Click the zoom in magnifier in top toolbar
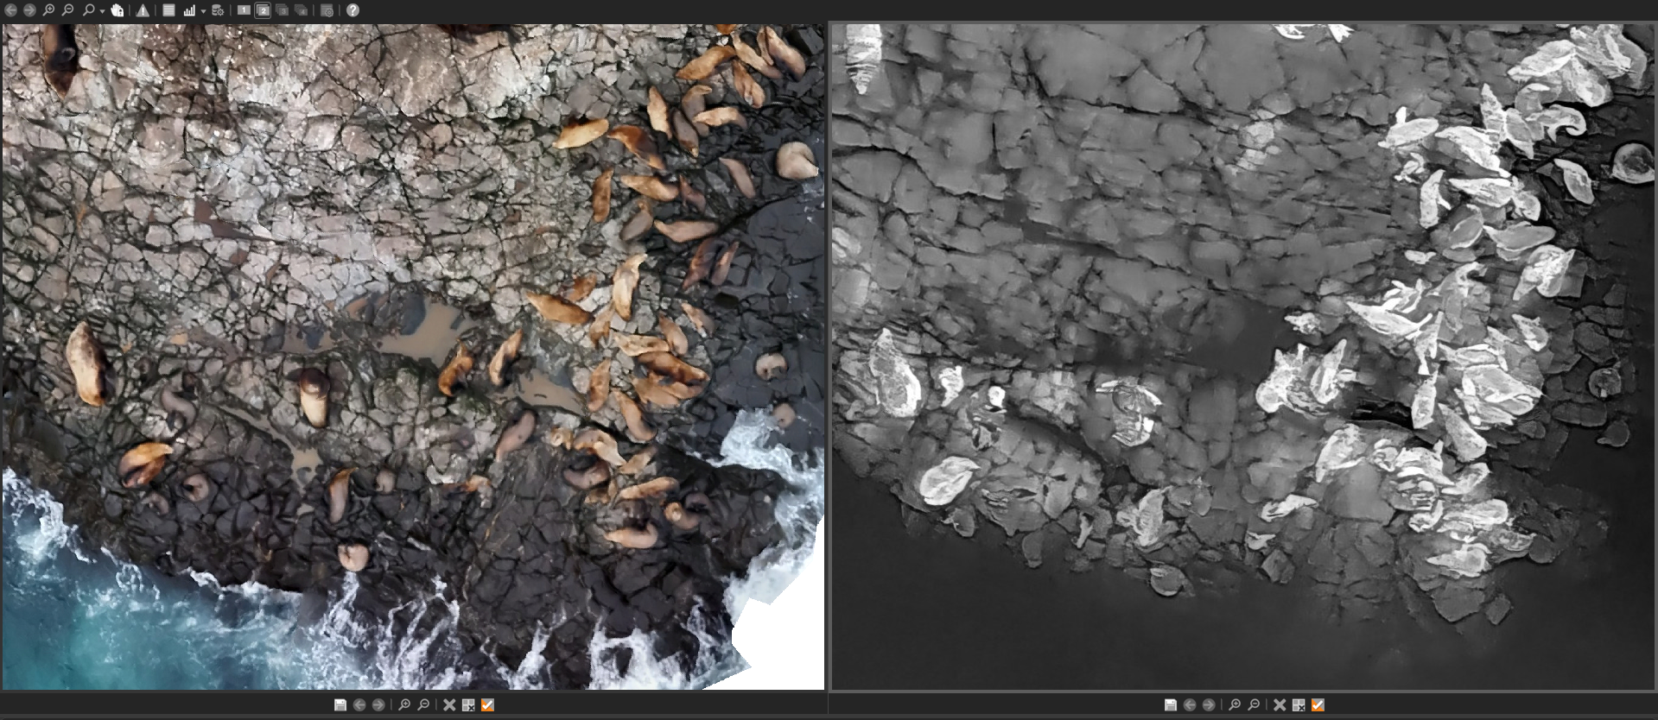Screen dimensions: 1658x720 click(48, 10)
